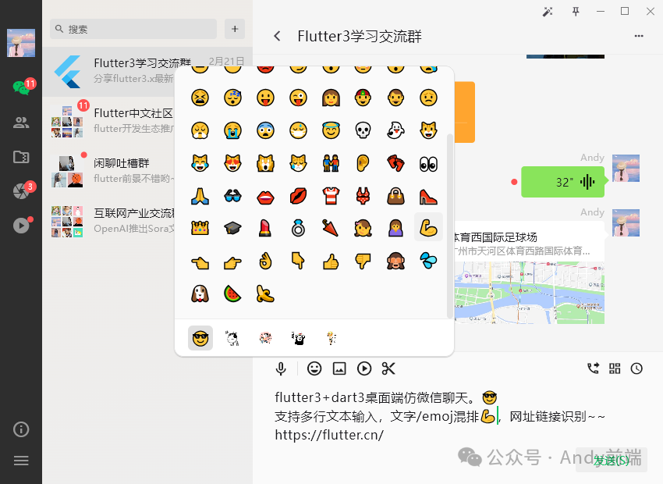Select the flexed biceps emoji
The image size is (663, 484).
pyautogui.click(x=428, y=228)
